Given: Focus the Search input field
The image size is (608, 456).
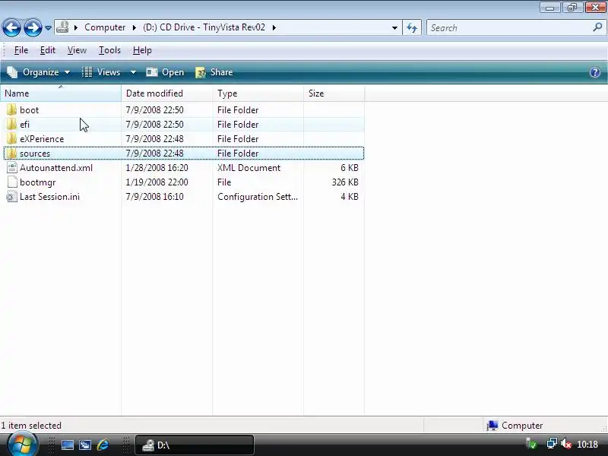Looking at the screenshot, I should click(510, 28).
